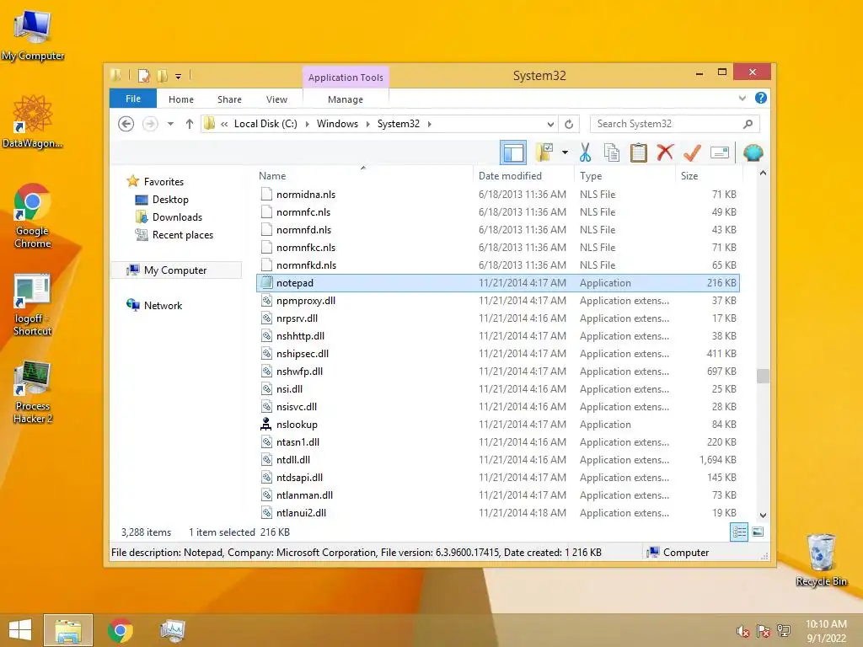Select the nshipsec.dll file
This screenshot has height=647, width=863.
point(498,353)
